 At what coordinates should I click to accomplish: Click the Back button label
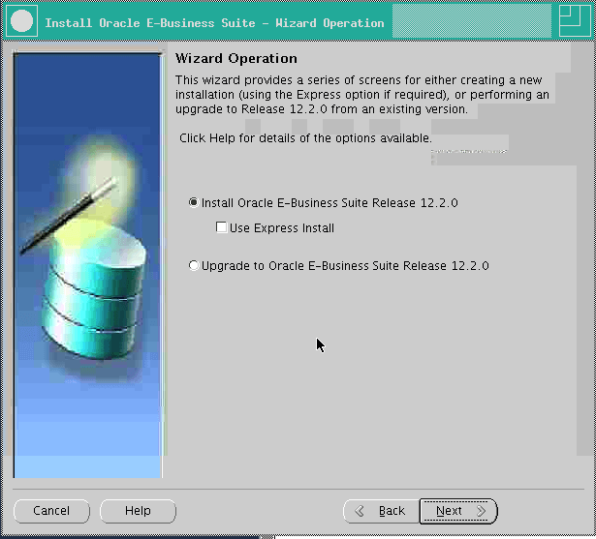click(392, 511)
